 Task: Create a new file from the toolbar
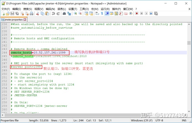click(x=3, y=14)
